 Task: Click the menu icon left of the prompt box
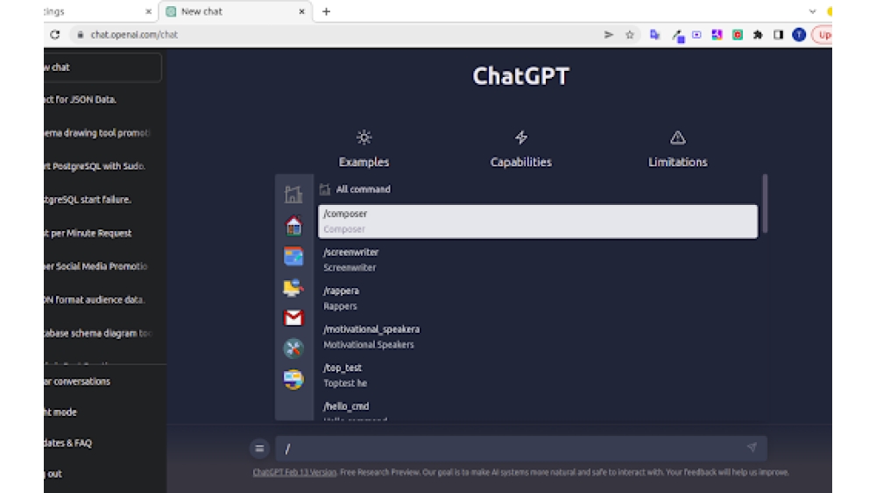click(x=259, y=447)
